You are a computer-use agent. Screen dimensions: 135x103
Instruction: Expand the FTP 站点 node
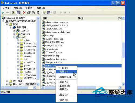7,81
